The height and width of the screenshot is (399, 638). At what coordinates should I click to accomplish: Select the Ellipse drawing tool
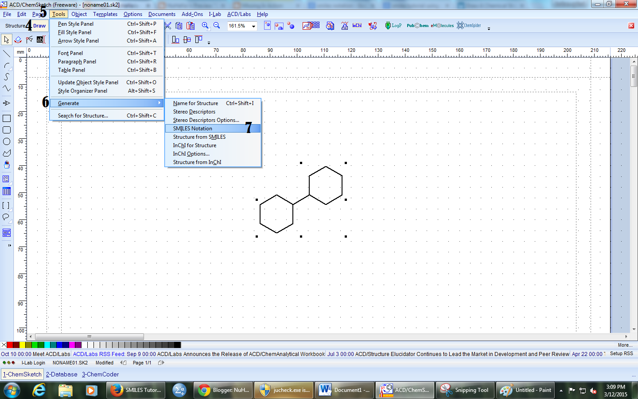coord(6,141)
